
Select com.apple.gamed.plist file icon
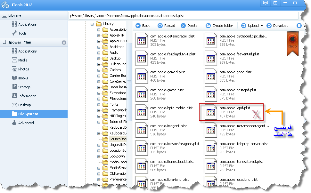(x=141, y=76)
